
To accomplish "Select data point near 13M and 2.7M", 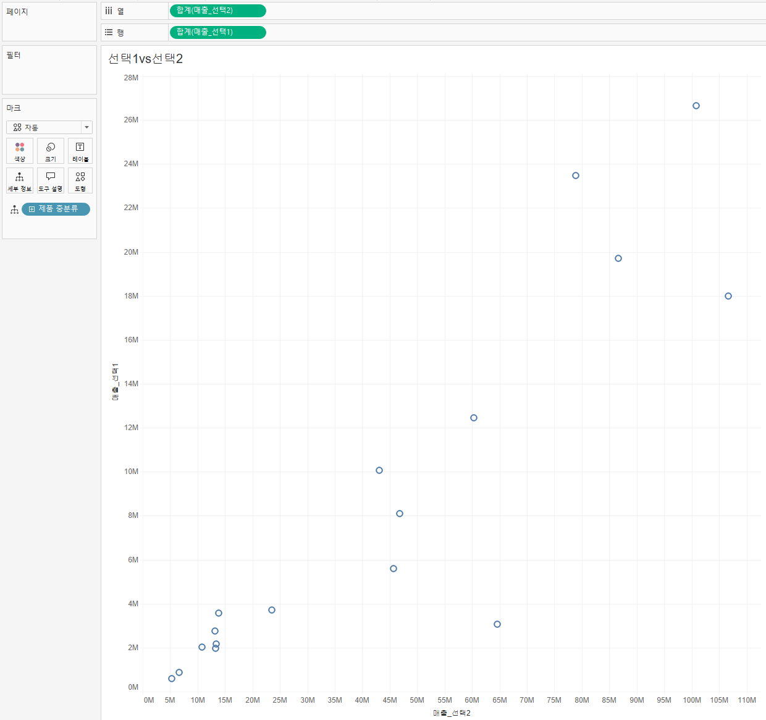I will pyautogui.click(x=215, y=631).
